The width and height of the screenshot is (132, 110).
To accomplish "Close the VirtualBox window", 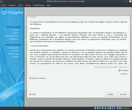I will click(x=130, y=1).
